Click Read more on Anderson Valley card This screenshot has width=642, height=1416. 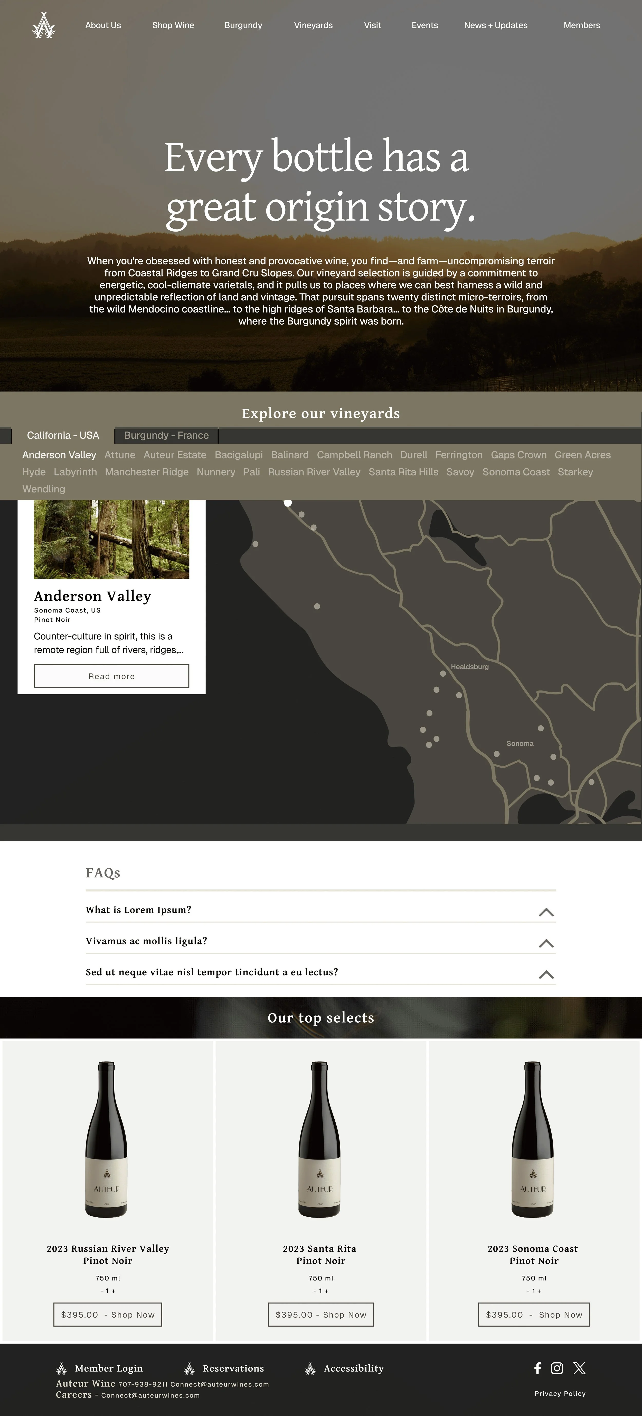111,676
